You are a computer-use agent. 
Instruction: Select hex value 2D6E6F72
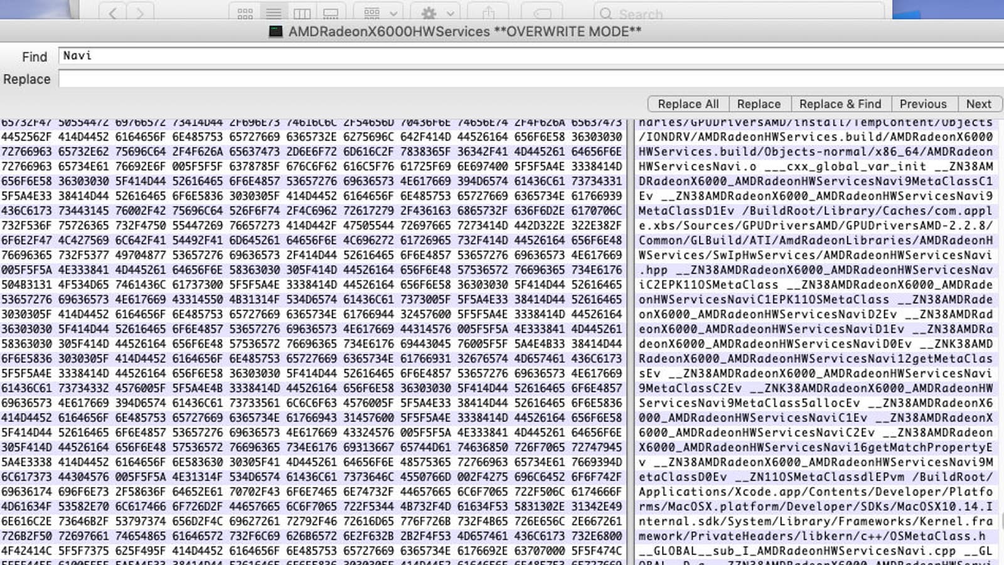[311, 151]
